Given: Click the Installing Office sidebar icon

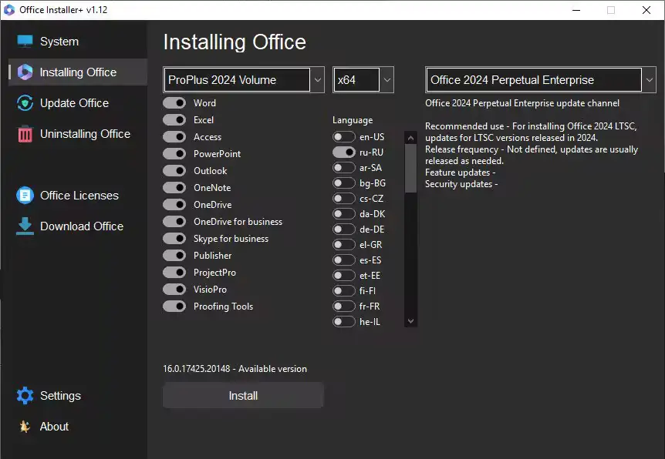Looking at the screenshot, I should point(26,72).
